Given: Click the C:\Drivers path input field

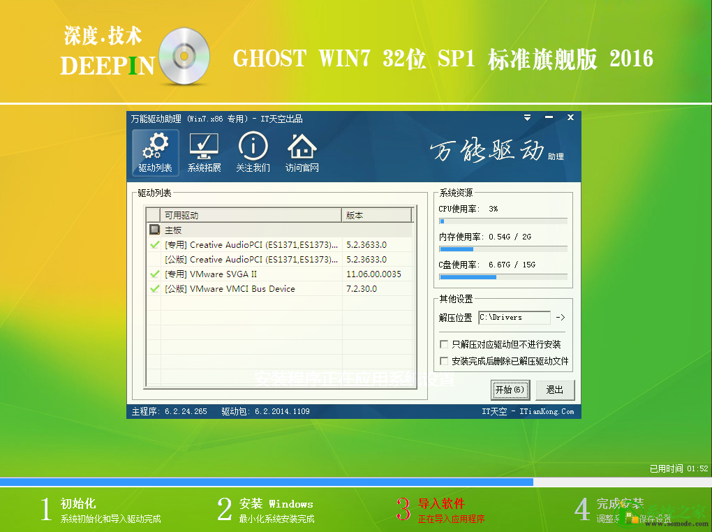Looking at the screenshot, I should (x=514, y=318).
